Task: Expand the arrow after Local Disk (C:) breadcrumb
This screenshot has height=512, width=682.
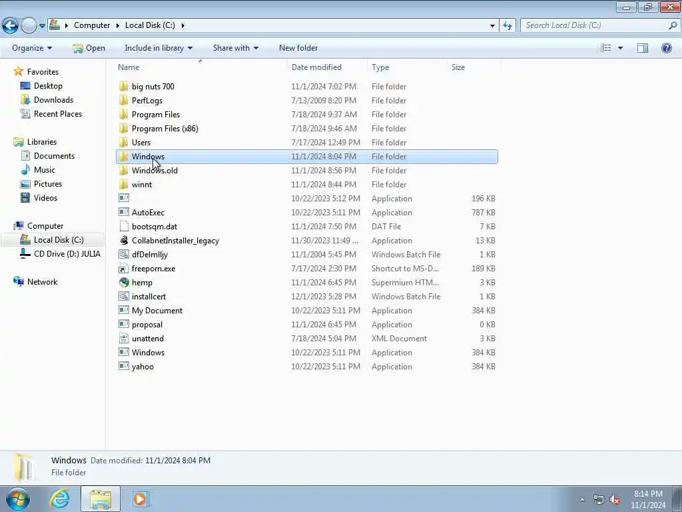Action: point(182,25)
